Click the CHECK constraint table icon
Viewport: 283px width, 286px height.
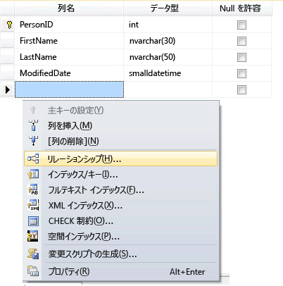[x=33, y=221]
